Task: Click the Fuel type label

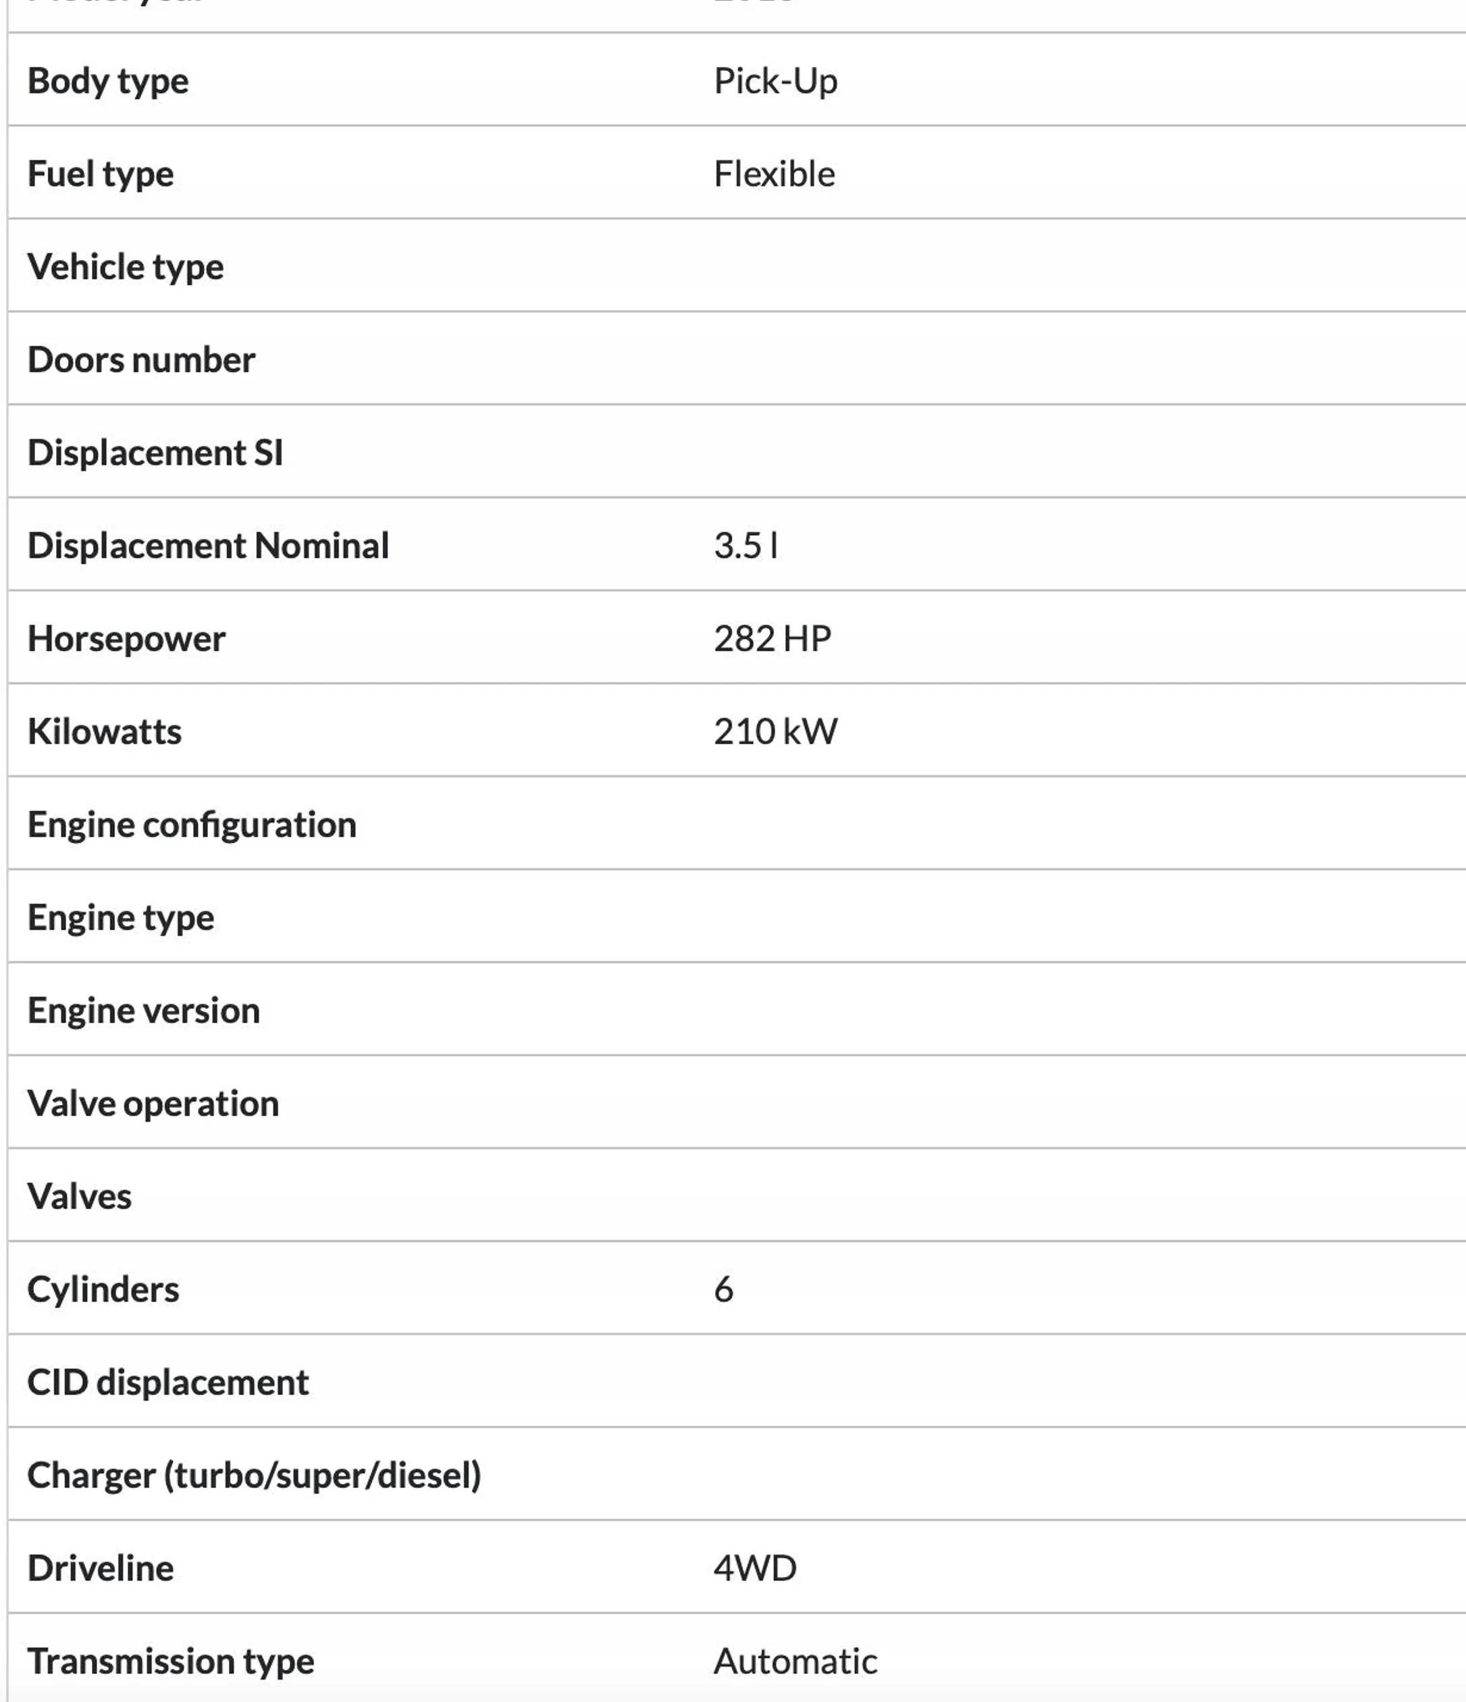Action: click(x=100, y=174)
